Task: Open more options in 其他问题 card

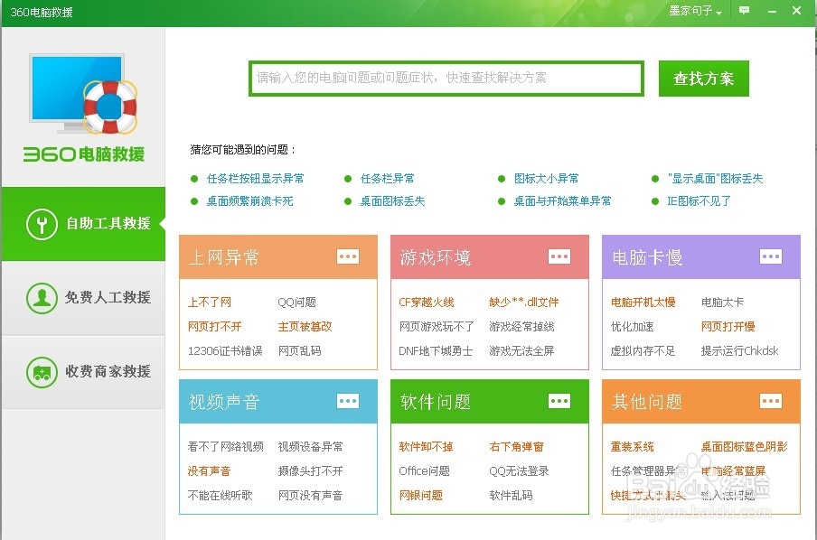Action: tap(771, 401)
